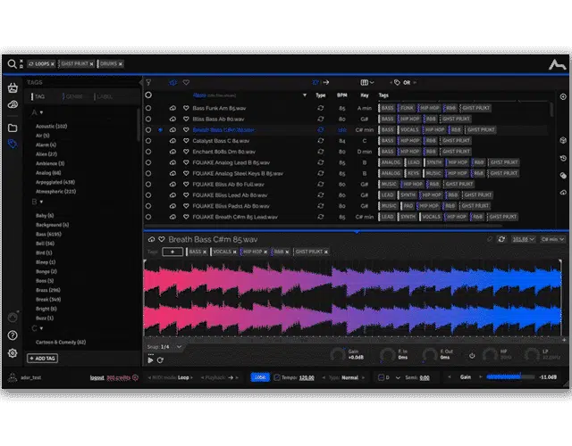Click the preview Gain knob
The height and width of the screenshot is (446, 572).
tap(338, 354)
